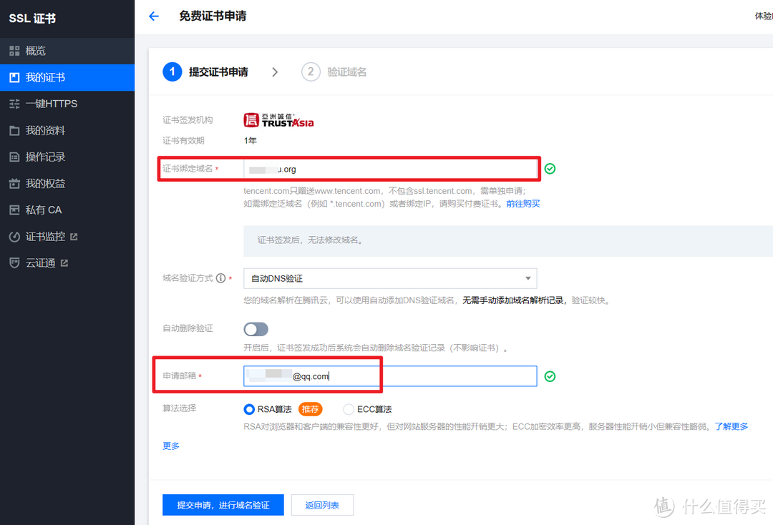773x525 pixels.
Task: Expand the 更多 options link
Action: point(171,446)
